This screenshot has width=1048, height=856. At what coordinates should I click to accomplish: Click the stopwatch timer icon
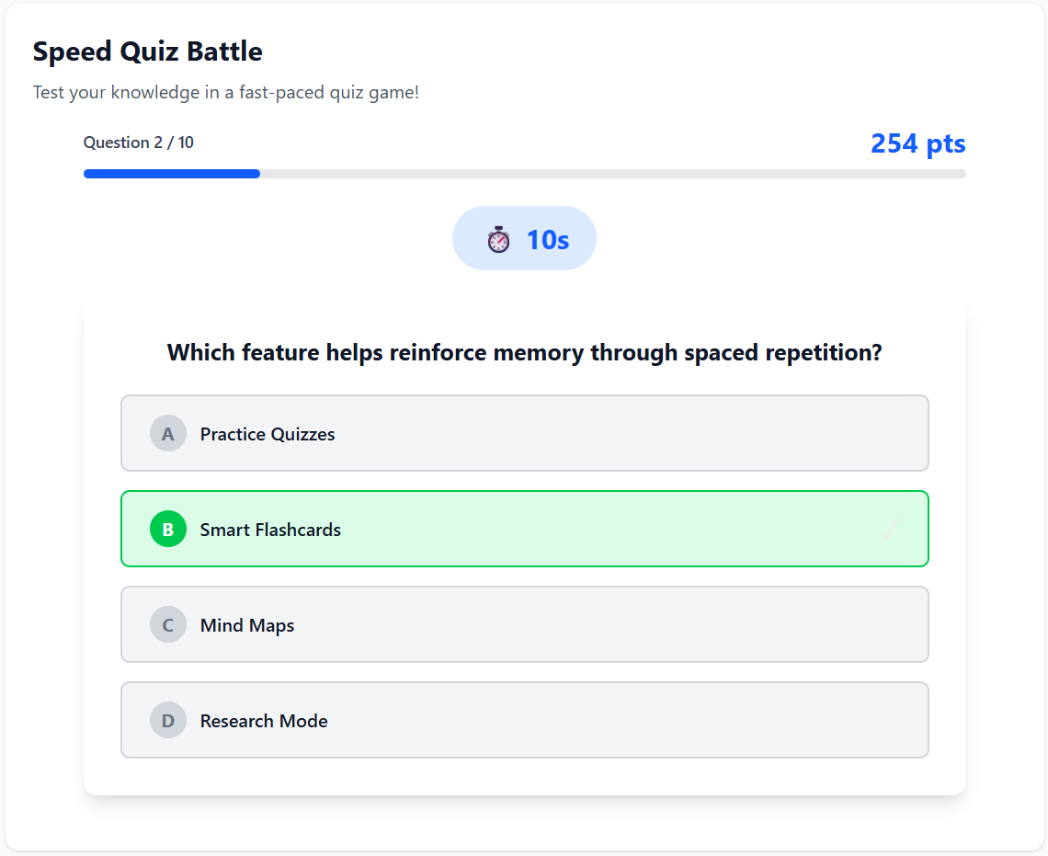tap(497, 238)
